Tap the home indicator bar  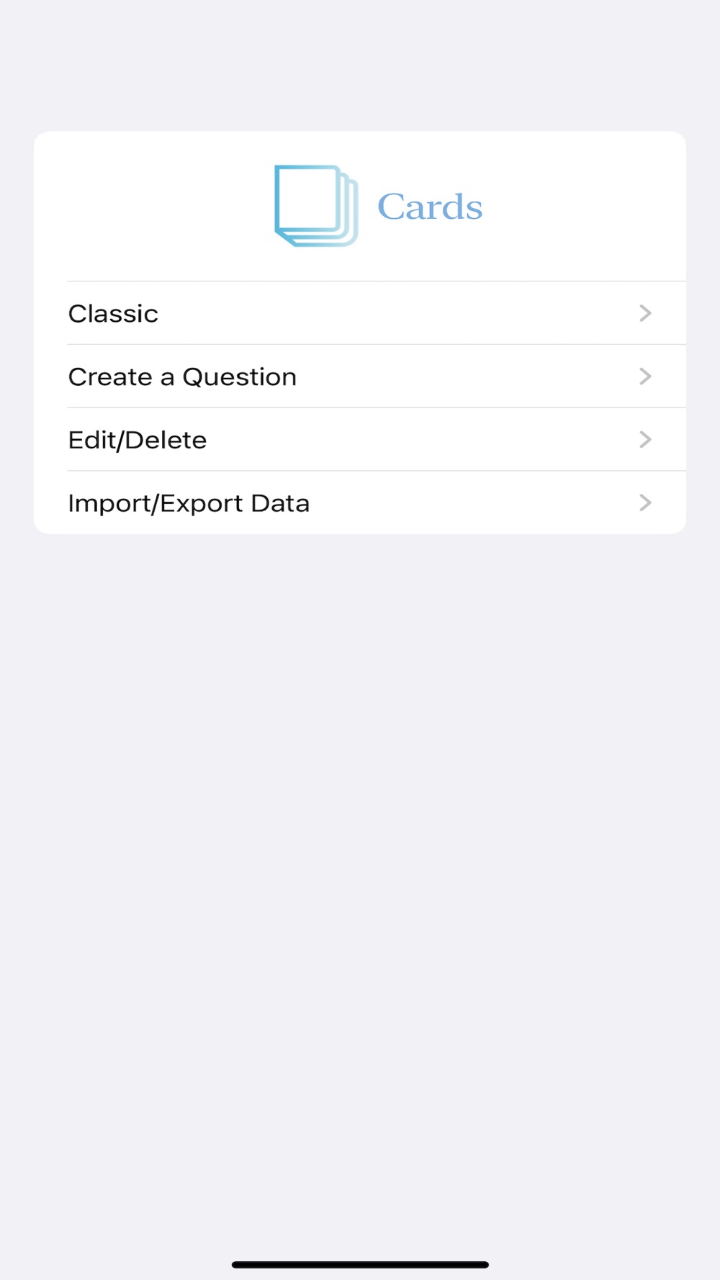[360, 1264]
